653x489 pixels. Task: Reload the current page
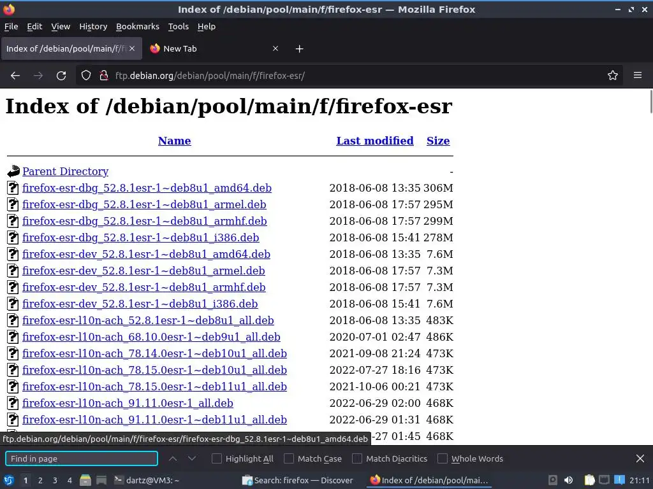coord(61,76)
